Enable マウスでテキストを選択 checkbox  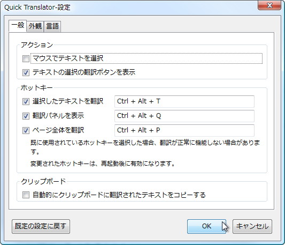[26, 58]
